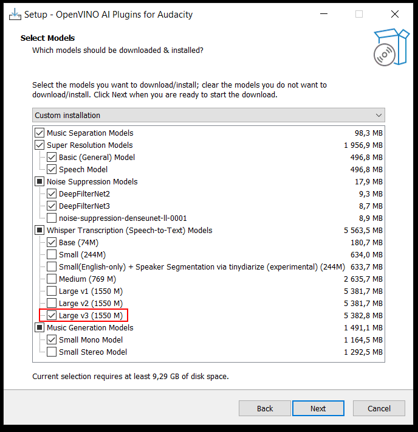Viewport: 418px width, 432px height.
Task: Click the 17,9 MB size value
Action: coord(369,182)
